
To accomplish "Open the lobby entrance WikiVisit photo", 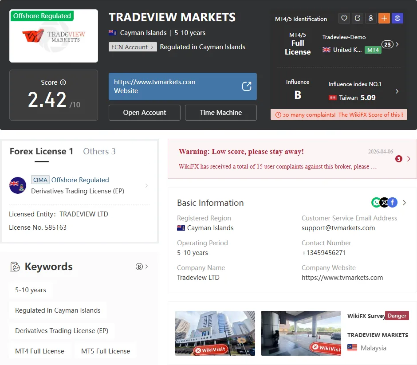I will click(301, 333).
